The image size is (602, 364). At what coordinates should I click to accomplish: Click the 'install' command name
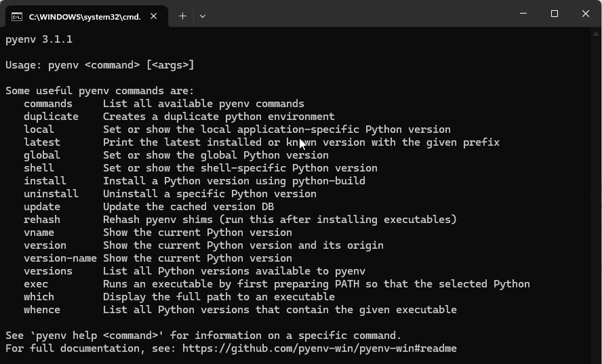45,181
